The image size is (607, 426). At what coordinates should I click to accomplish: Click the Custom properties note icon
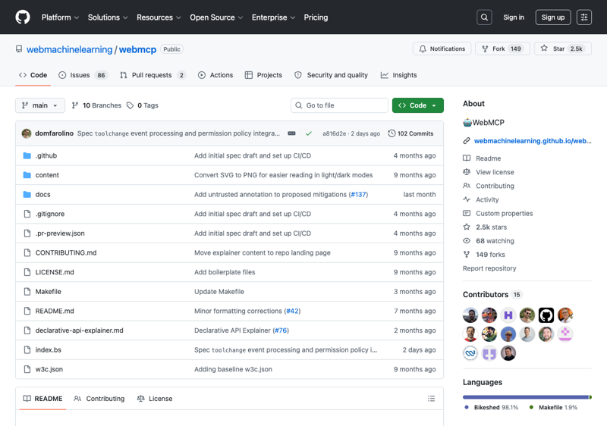[x=467, y=213]
